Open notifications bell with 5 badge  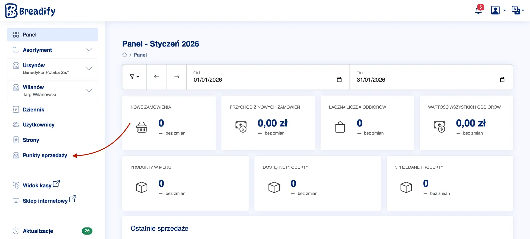tap(479, 9)
